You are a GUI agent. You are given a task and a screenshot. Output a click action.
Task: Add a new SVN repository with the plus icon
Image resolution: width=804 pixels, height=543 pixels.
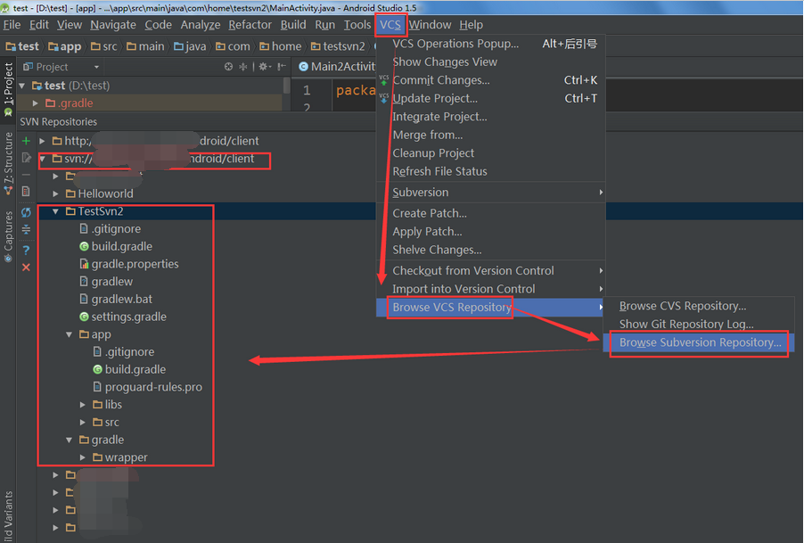tap(25, 140)
